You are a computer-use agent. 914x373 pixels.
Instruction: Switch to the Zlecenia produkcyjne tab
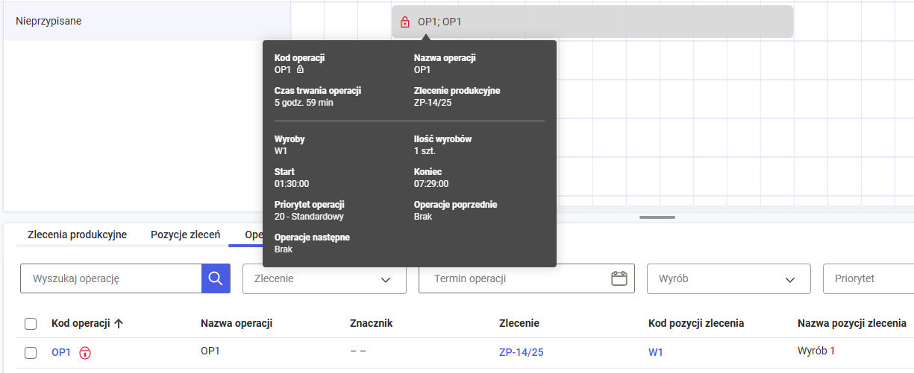click(x=77, y=235)
